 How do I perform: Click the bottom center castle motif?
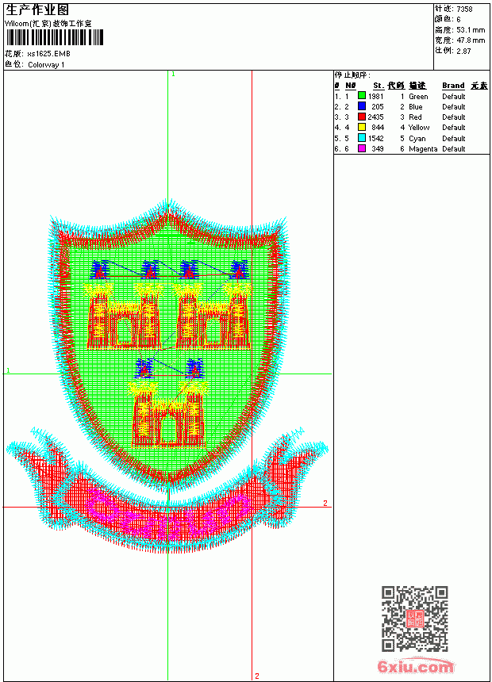click(168, 416)
